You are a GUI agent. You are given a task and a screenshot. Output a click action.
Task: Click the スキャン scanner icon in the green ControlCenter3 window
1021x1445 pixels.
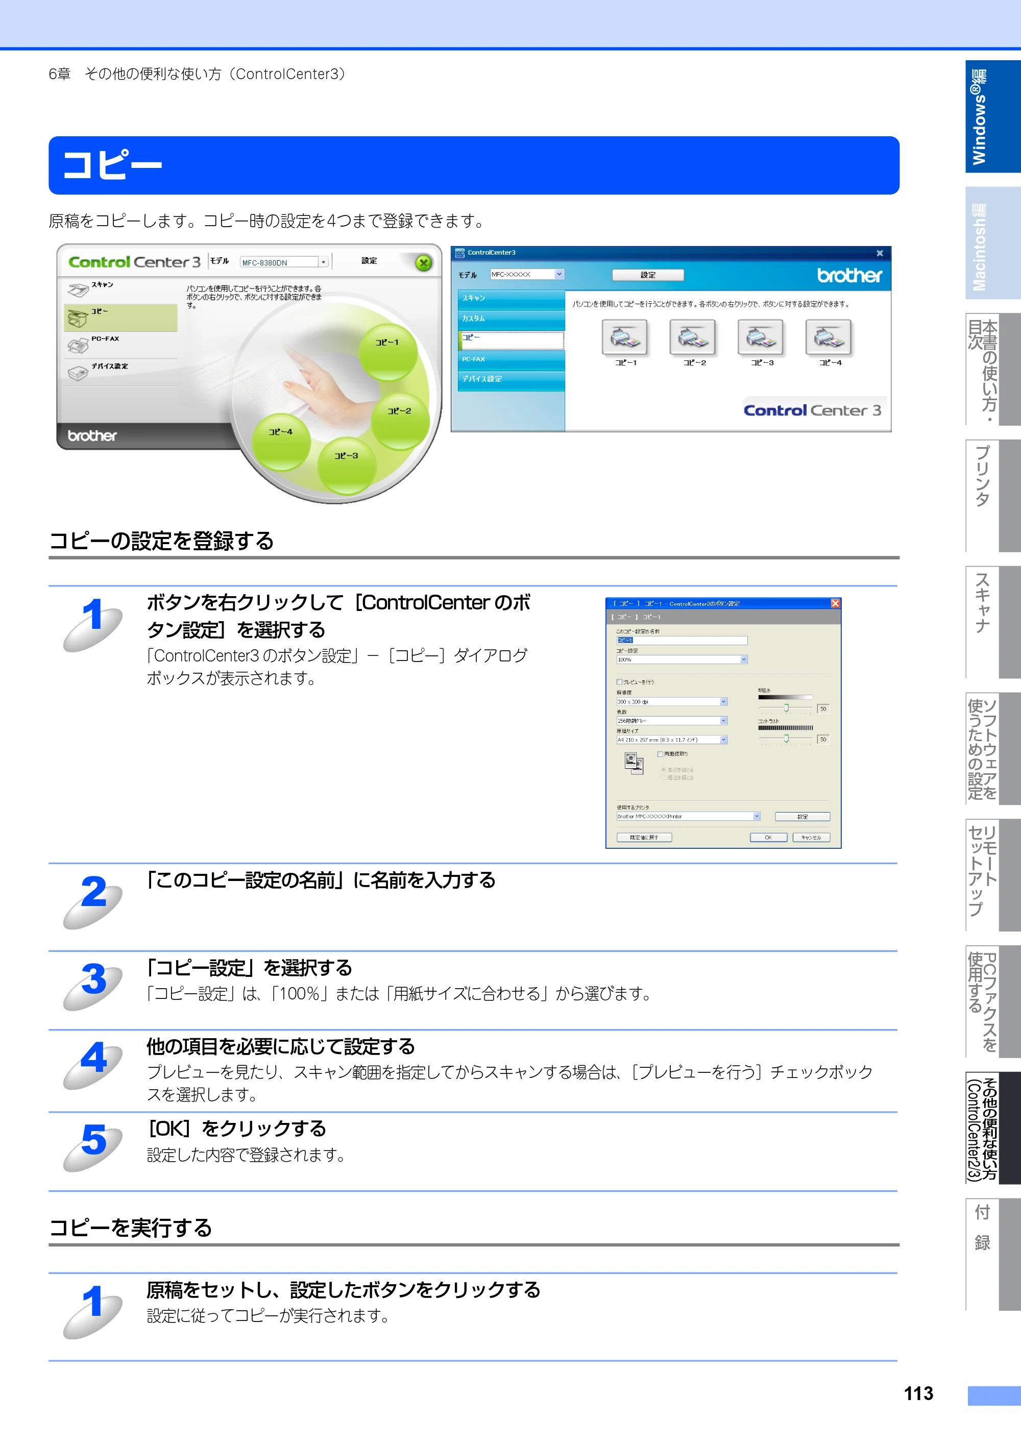78,291
